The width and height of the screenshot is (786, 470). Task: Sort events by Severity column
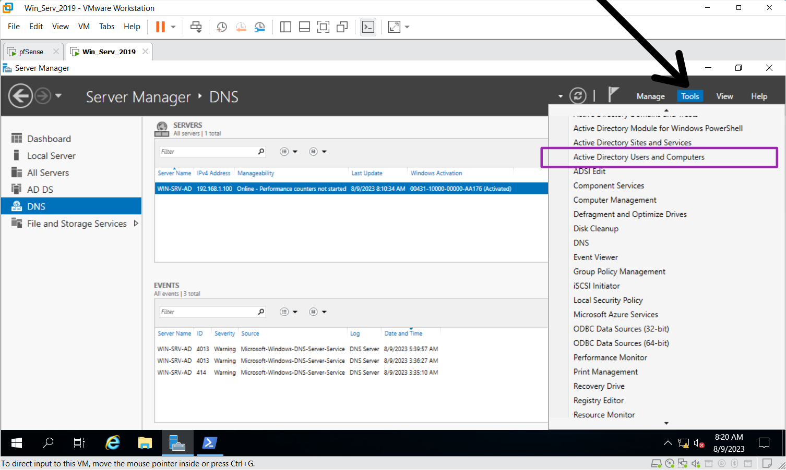click(x=224, y=333)
